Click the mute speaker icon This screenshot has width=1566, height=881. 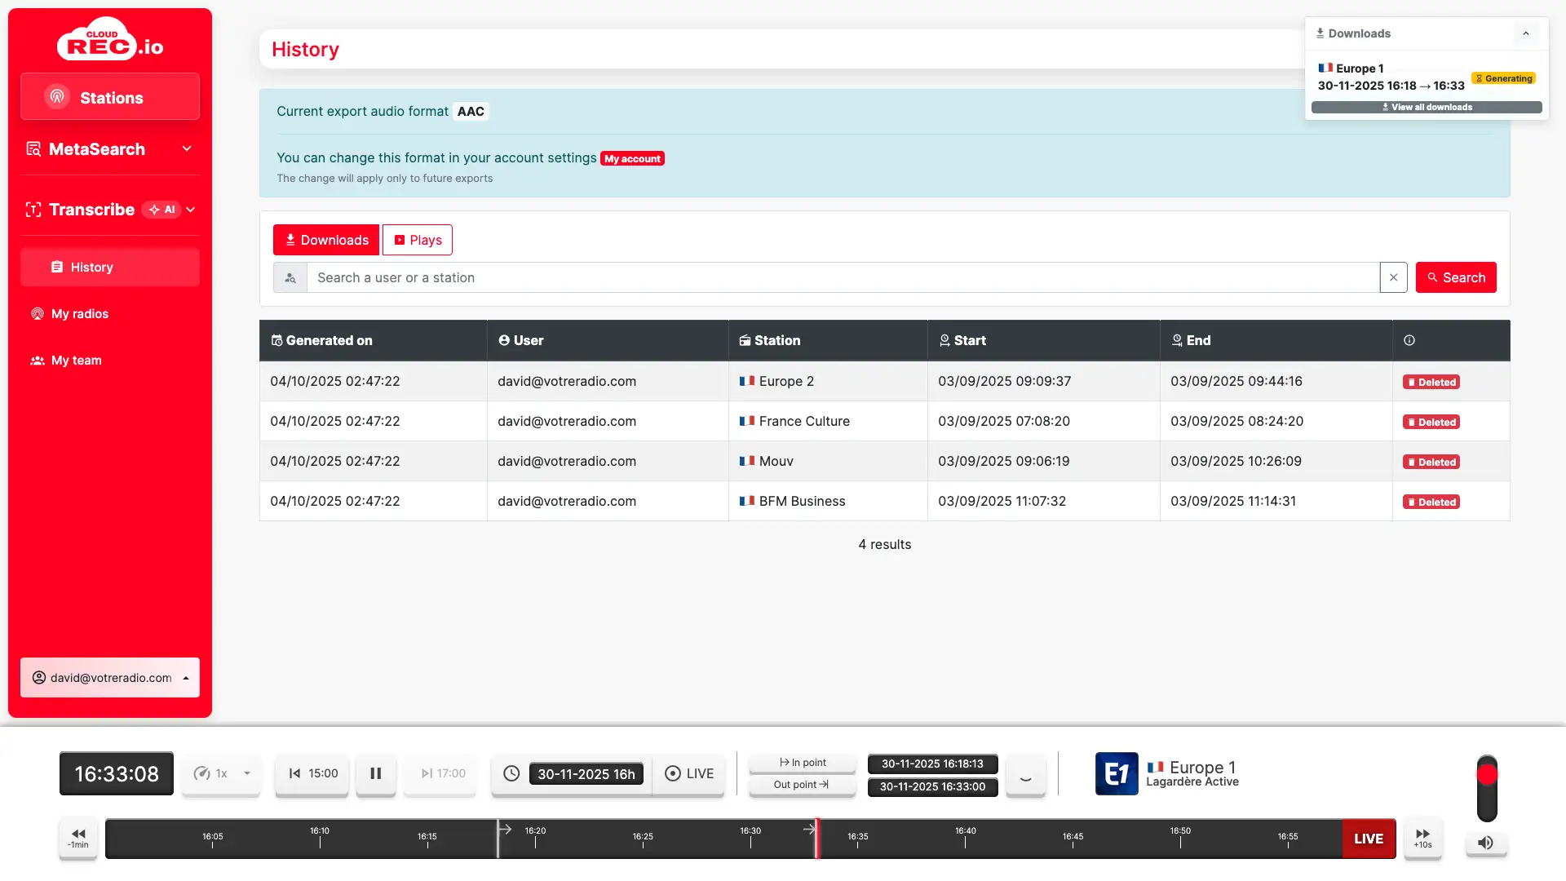point(1486,843)
